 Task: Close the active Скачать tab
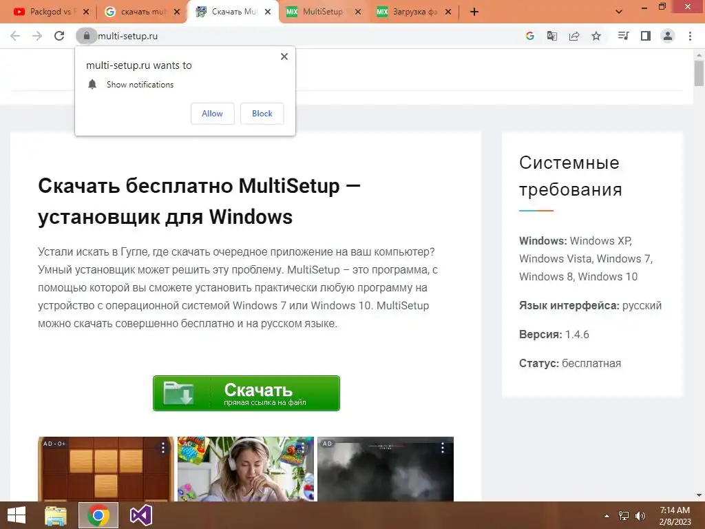point(268,12)
